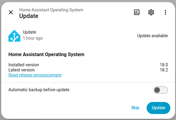Open the three-dot overflow menu
176x120 pixels.
tap(165, 12)
